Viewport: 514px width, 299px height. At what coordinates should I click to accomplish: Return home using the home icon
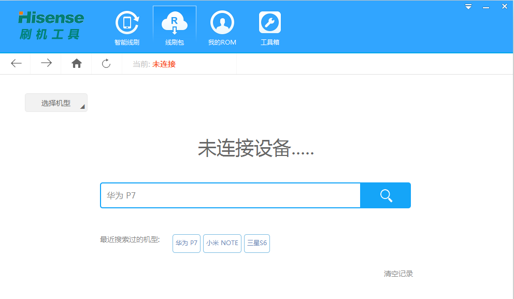click(76, 63)
